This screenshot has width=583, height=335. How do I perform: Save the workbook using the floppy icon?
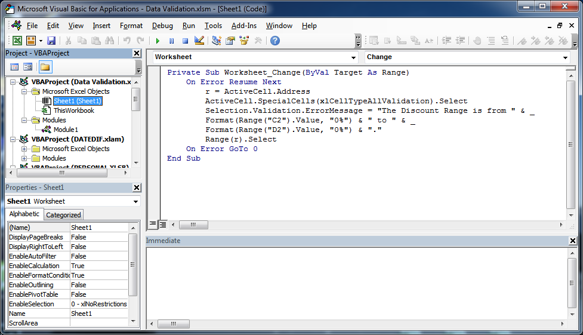click(x=51, y=41)
